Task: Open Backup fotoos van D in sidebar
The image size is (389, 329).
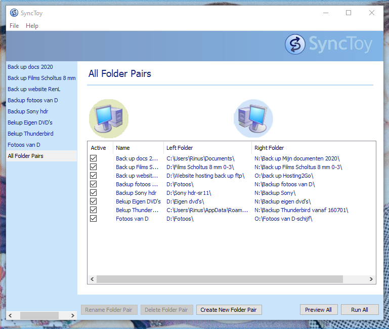Action: (32, 100)
